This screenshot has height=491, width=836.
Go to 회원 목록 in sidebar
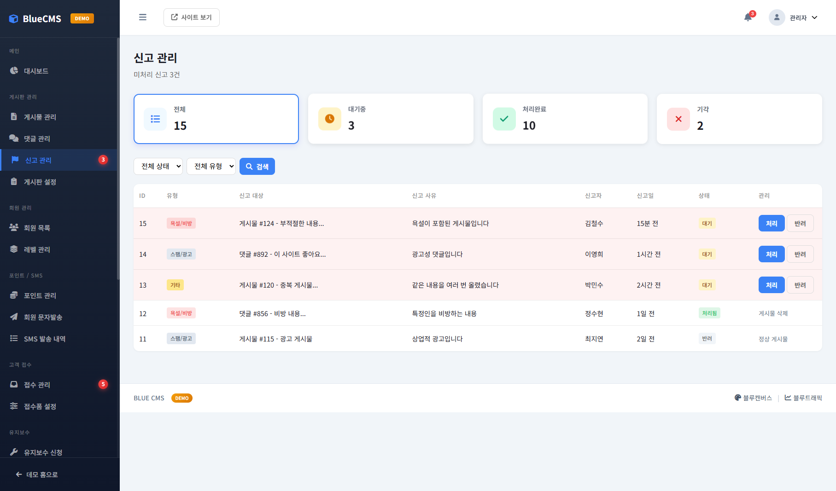tap(37, 228)
